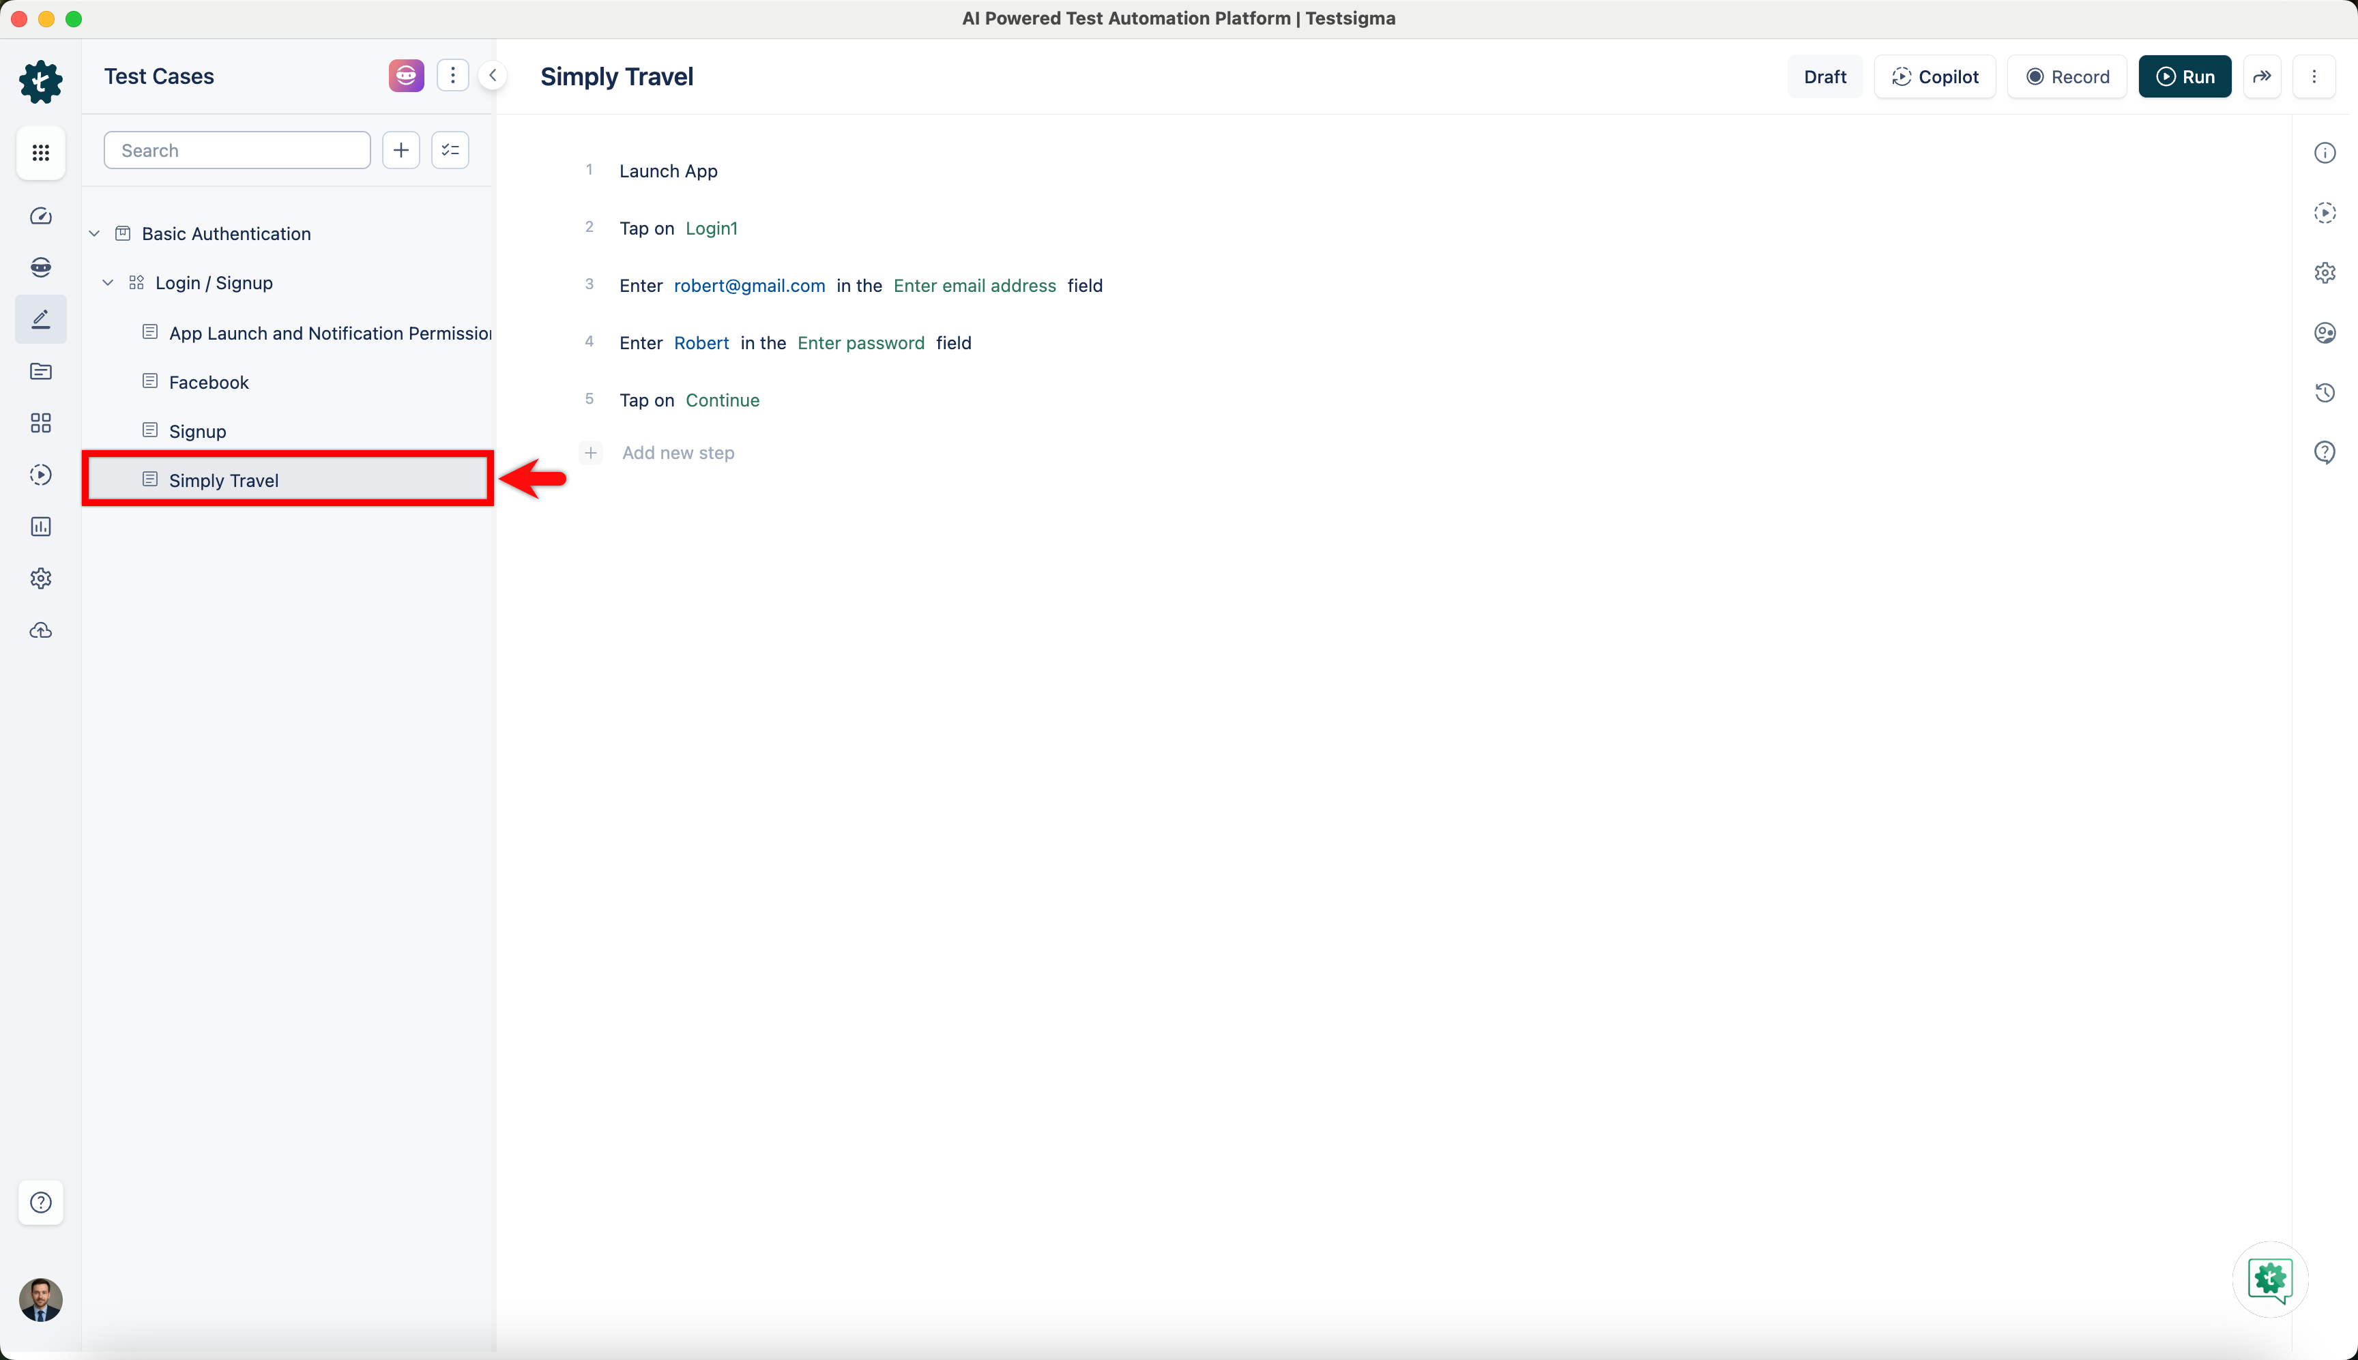Start a test run with the Run button
Screen dimensions: 2358x1360
click(x=2185, y=76)
